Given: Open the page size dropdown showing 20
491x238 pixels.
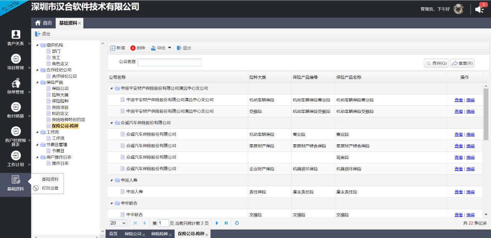Looking at the screenshot, I should click(x=119, y=223).
